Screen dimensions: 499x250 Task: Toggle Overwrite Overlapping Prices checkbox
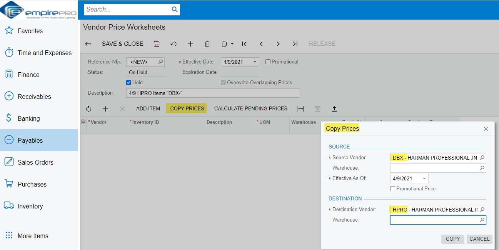[224, 82]
